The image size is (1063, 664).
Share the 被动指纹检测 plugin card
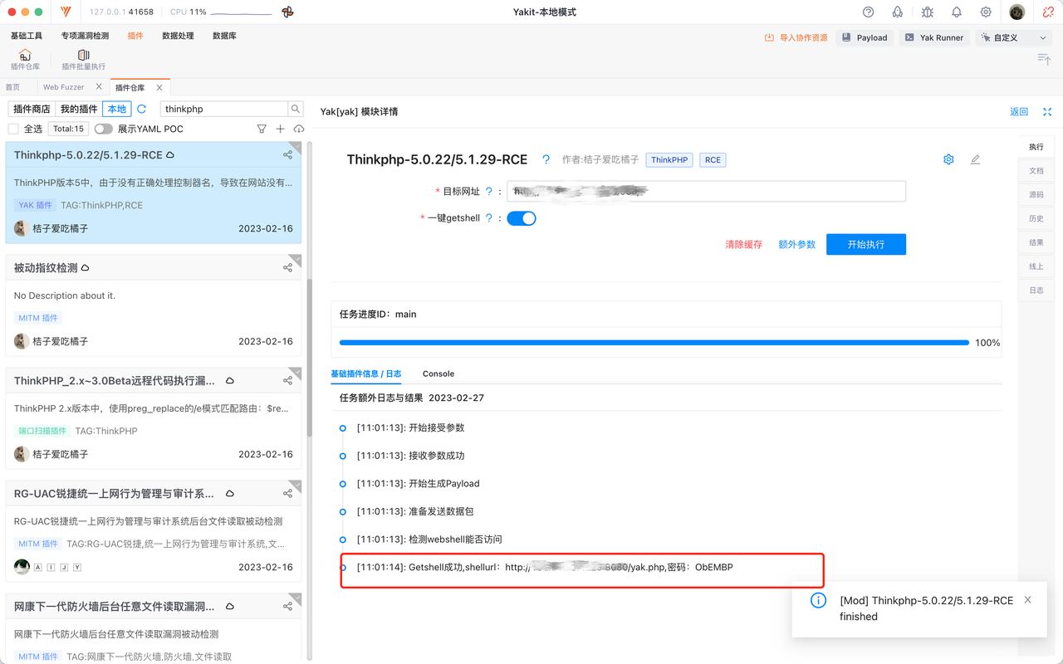[287, 267]
